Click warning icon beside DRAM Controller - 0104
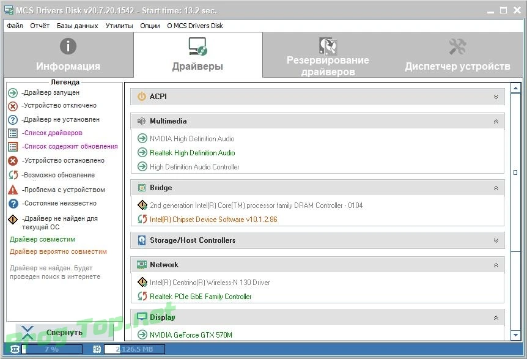 tap(142, 205)
